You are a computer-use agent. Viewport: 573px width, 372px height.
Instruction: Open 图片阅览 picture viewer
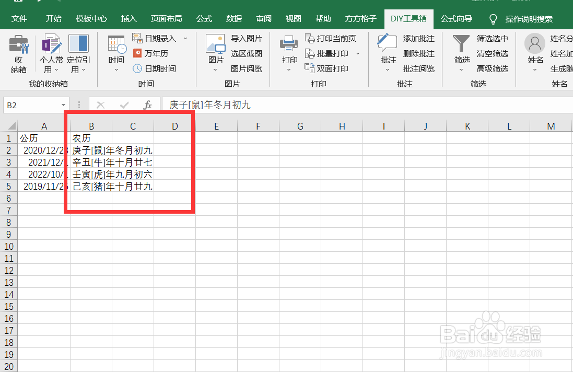click(x=246, y=68)
